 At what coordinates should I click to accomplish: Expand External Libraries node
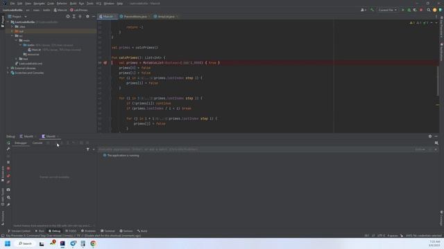click(x=8, y=68)
